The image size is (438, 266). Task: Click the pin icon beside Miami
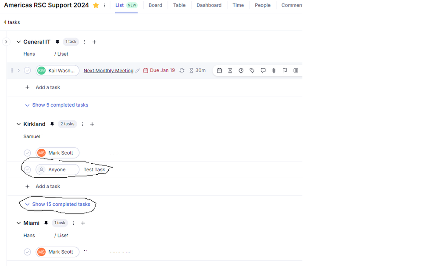point(46,223)
